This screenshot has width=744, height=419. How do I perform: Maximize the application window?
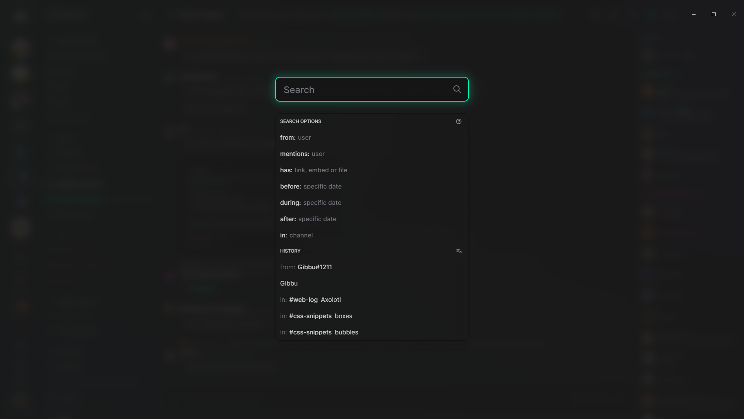click(x=713, y=14)
